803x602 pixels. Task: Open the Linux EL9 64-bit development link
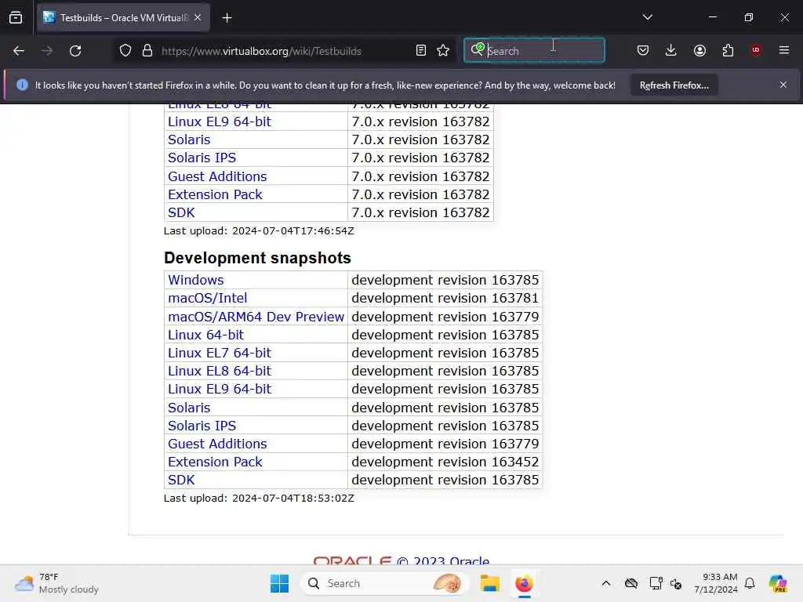220,389
